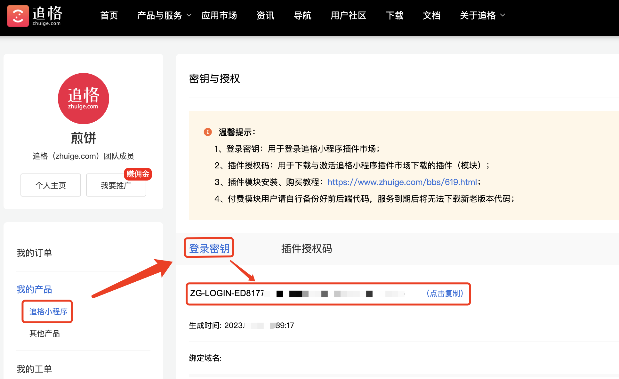The height and width of the screenshot is (379, 619).
Task: Open the bbs/619.html tutorial link
Action: 402,182
